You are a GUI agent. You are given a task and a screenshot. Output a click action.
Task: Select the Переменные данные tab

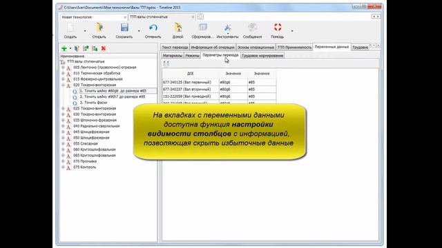tap(331, 47)
